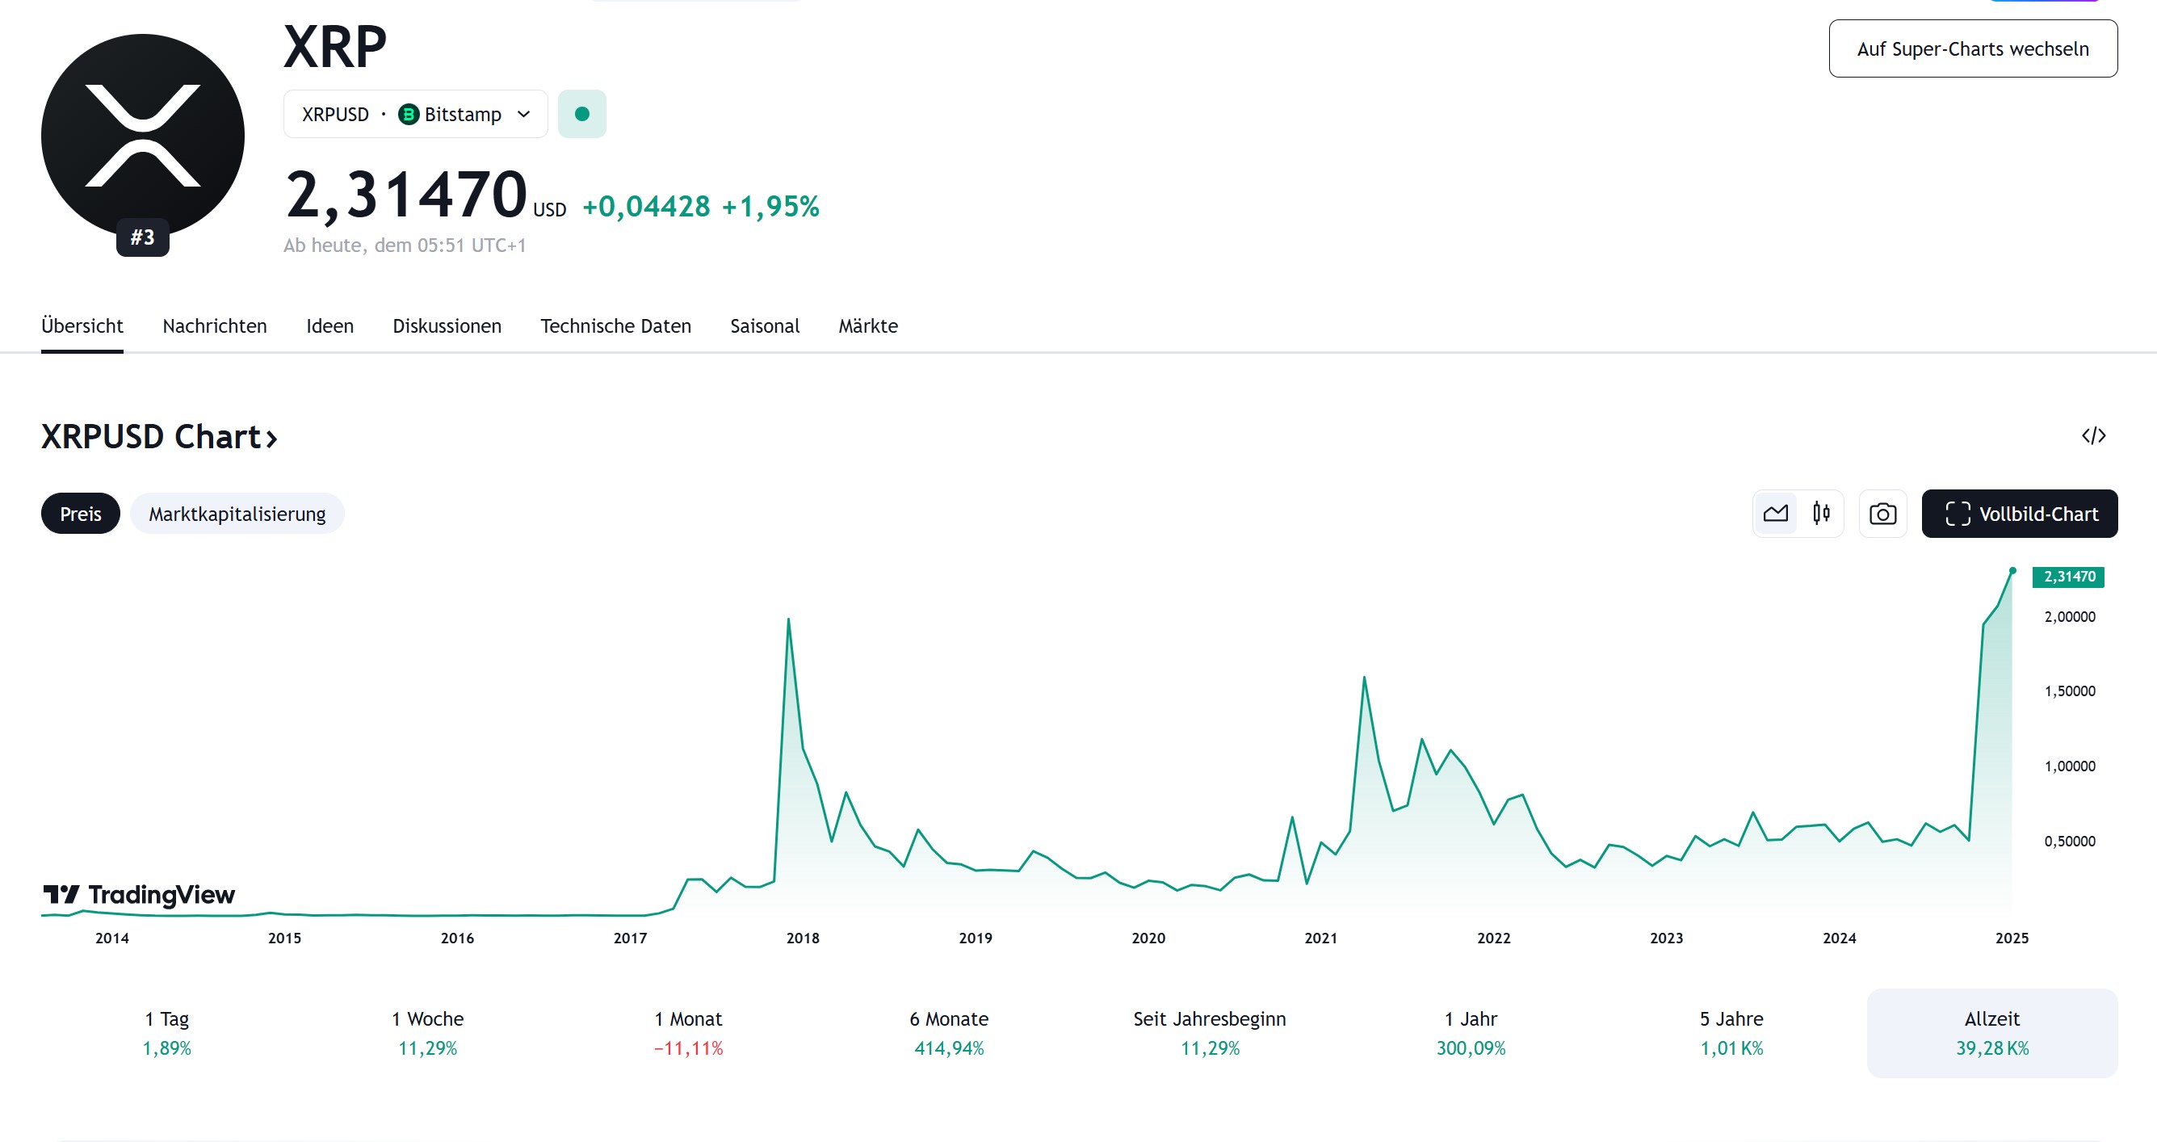This screenshot has height=1142, width=2157.
Task: Click the embed code icon
Action: [2093, 435]
